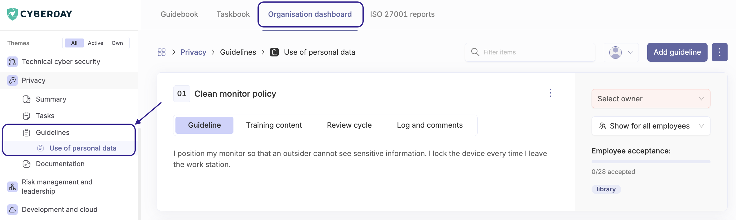The width and height of the screenshot is (736, 220).
Task: Click the monitor positioning guideline paragraph
Action: point(360,159)
